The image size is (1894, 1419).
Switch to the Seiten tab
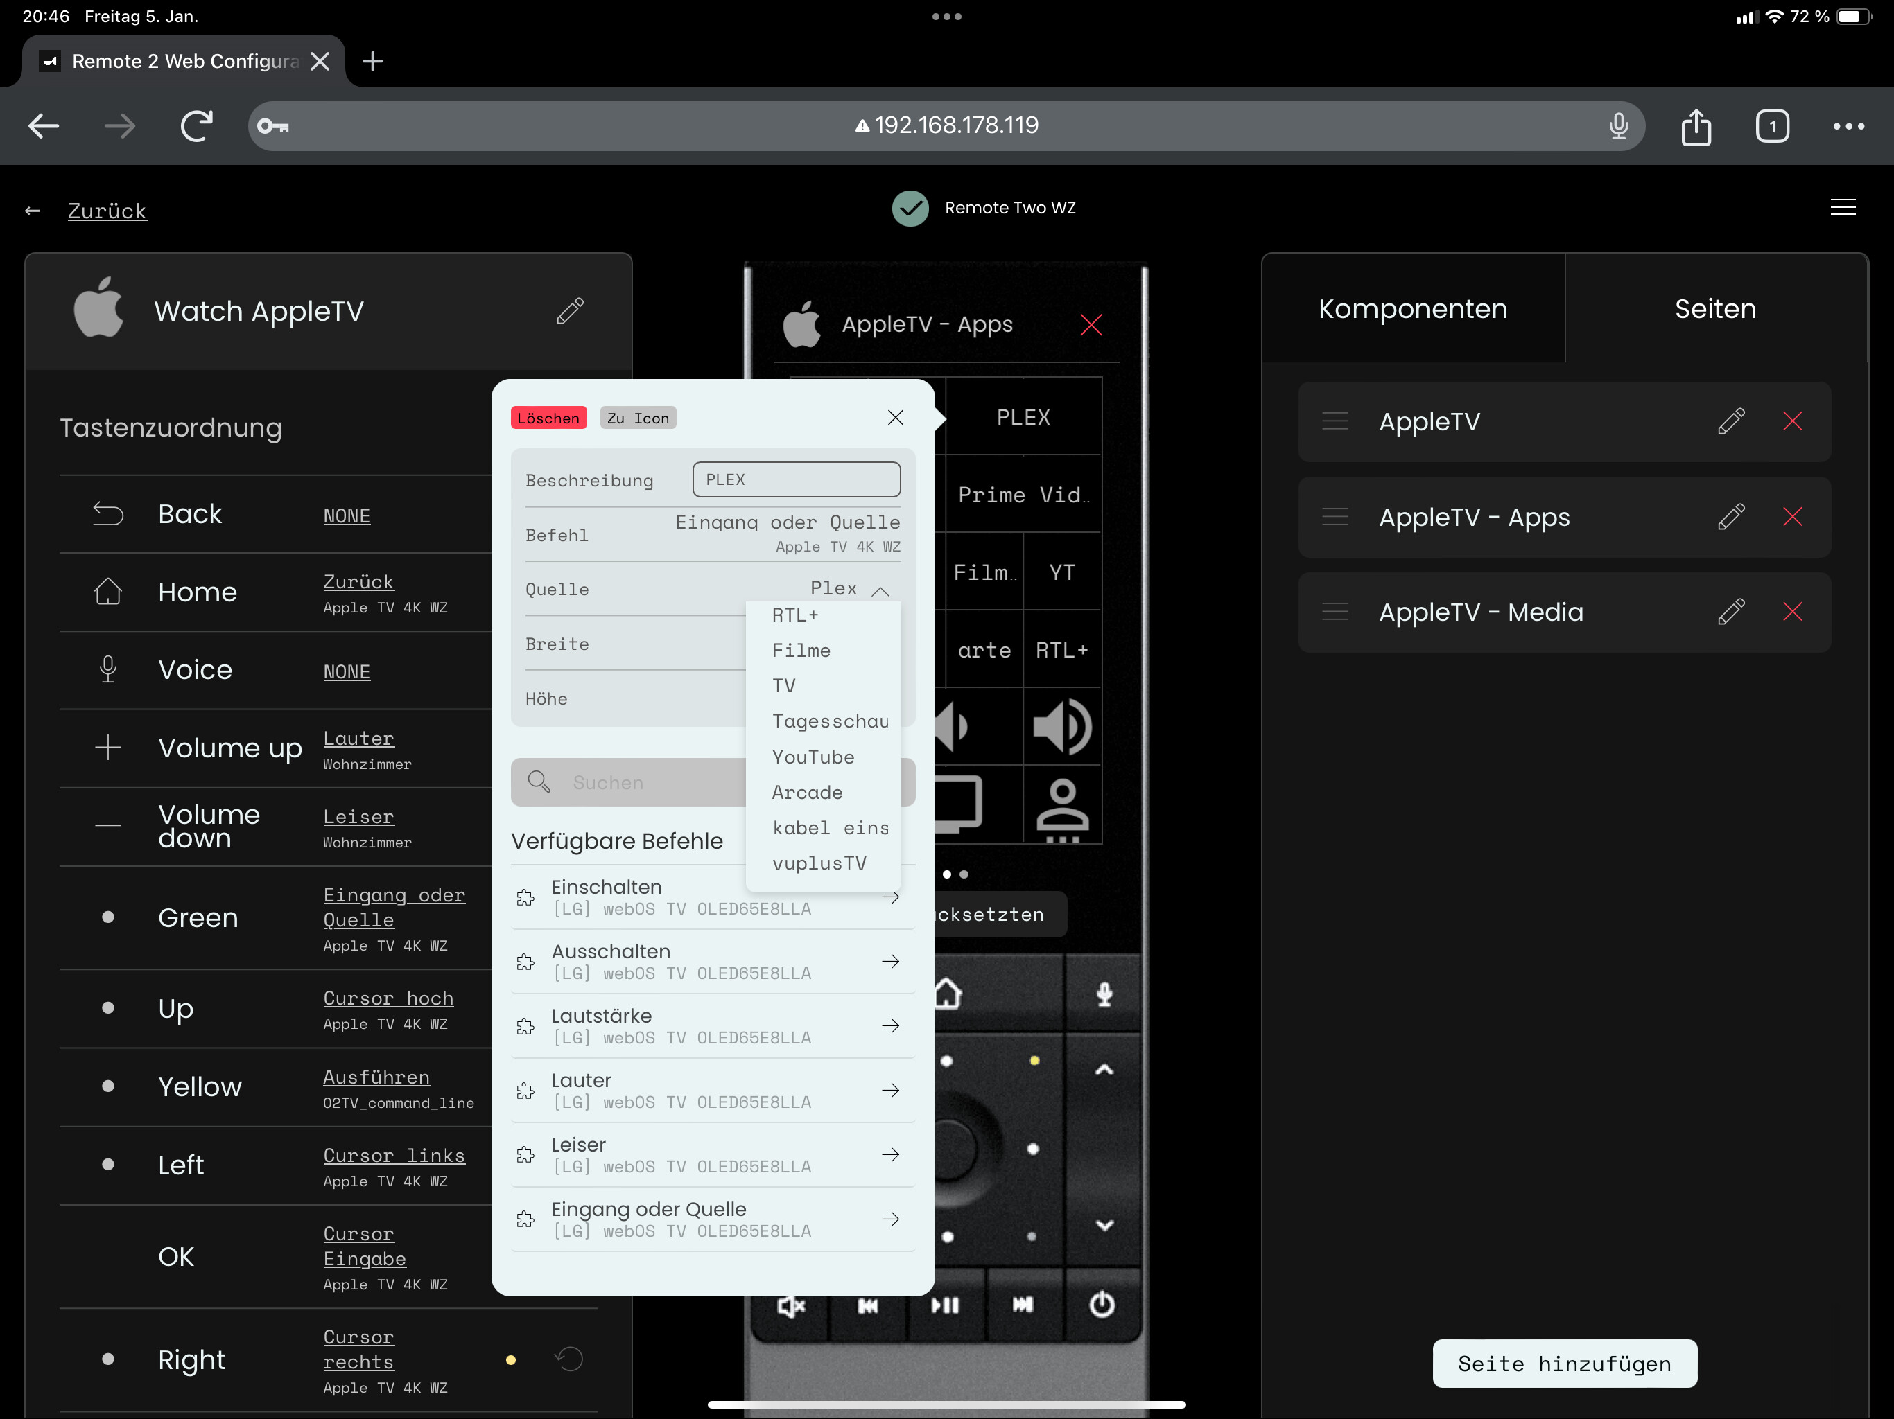point(1715,308)
